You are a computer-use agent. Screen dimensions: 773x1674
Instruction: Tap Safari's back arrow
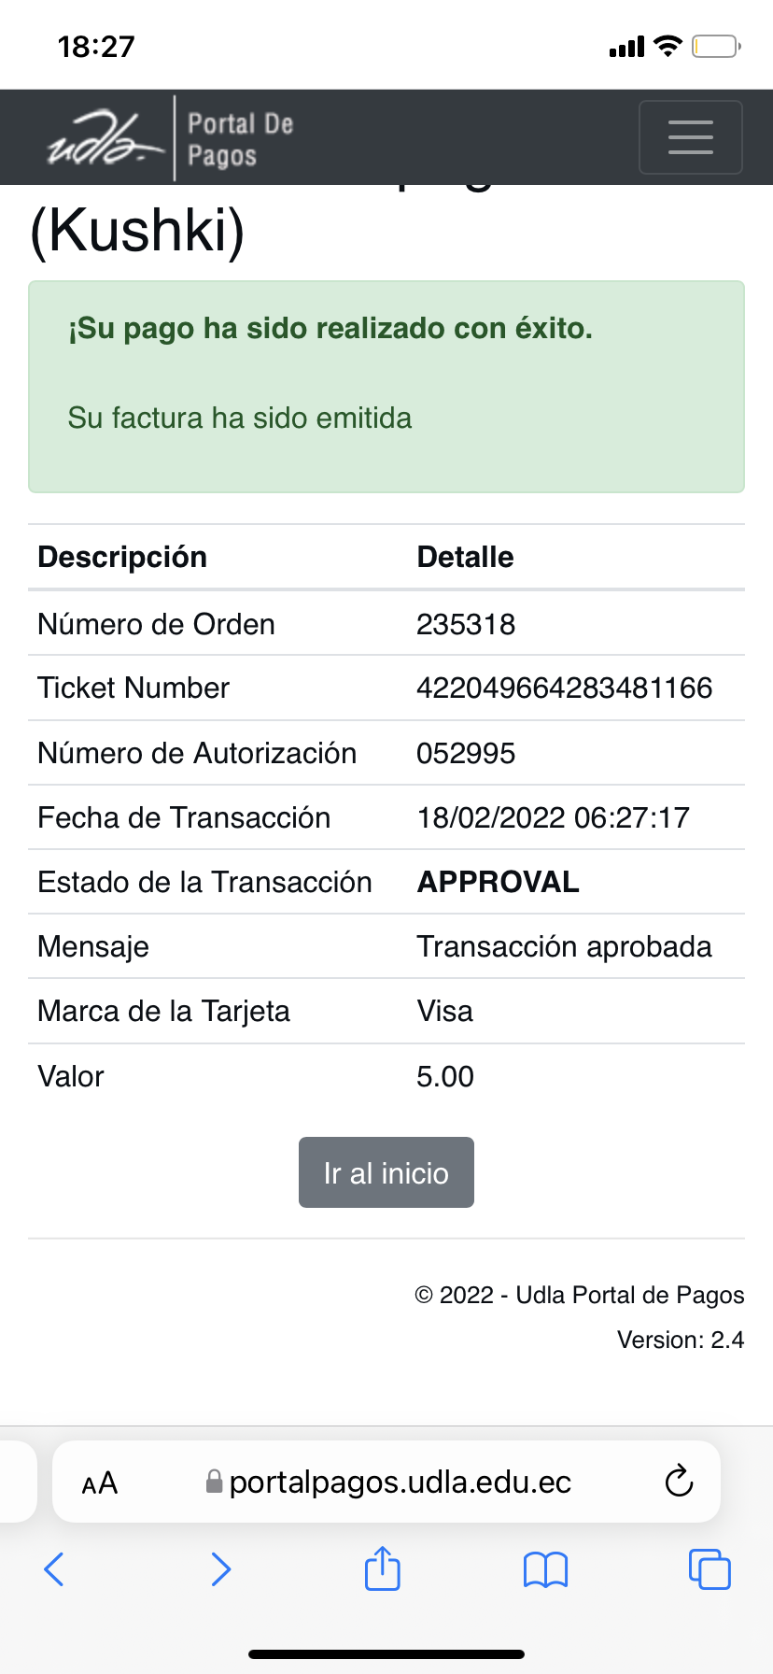pyautogui.click(x=54, y=1568)
